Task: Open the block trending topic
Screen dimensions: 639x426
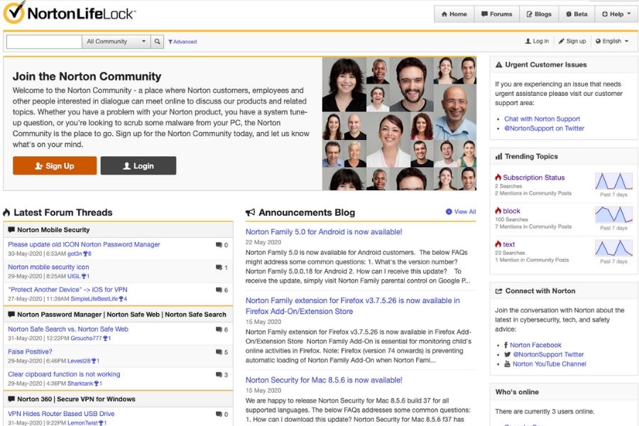Action: [x=511, y=211]
